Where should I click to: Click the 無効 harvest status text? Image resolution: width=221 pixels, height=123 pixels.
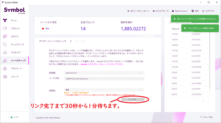(47, 29)
